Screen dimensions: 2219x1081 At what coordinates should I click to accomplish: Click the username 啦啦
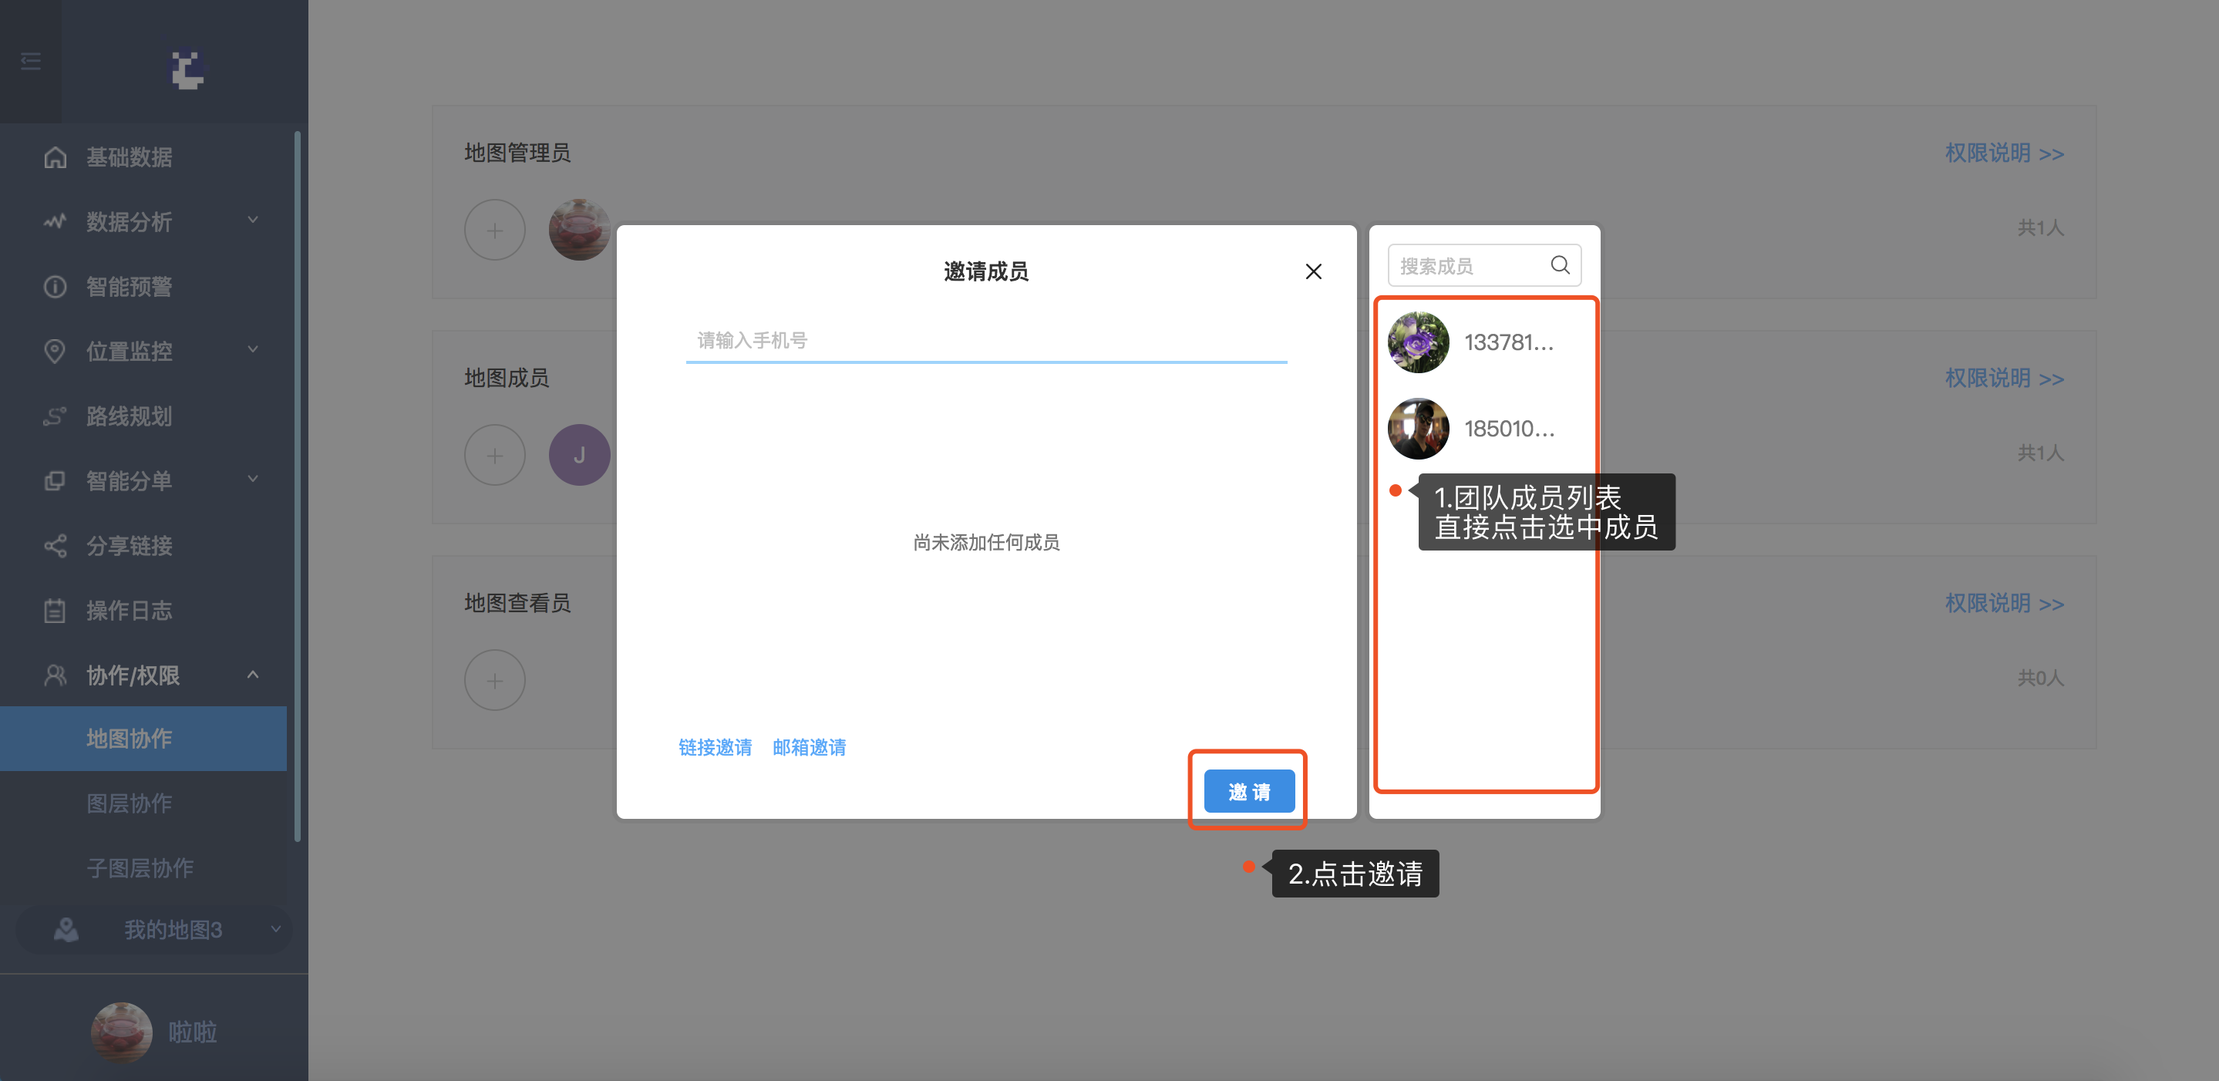click(x=192, y=1032)
